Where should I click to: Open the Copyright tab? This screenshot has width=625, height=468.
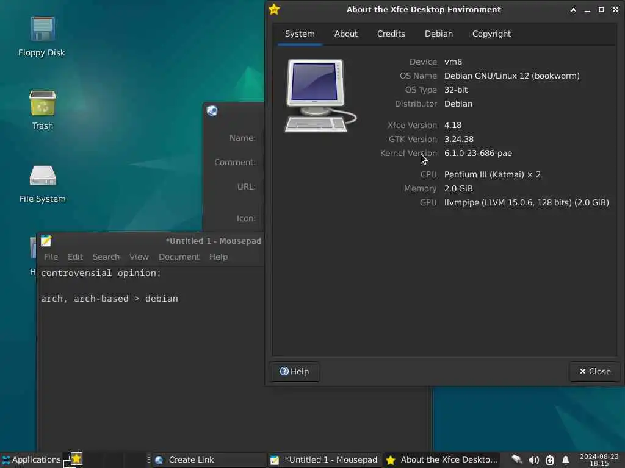[491, 34]
